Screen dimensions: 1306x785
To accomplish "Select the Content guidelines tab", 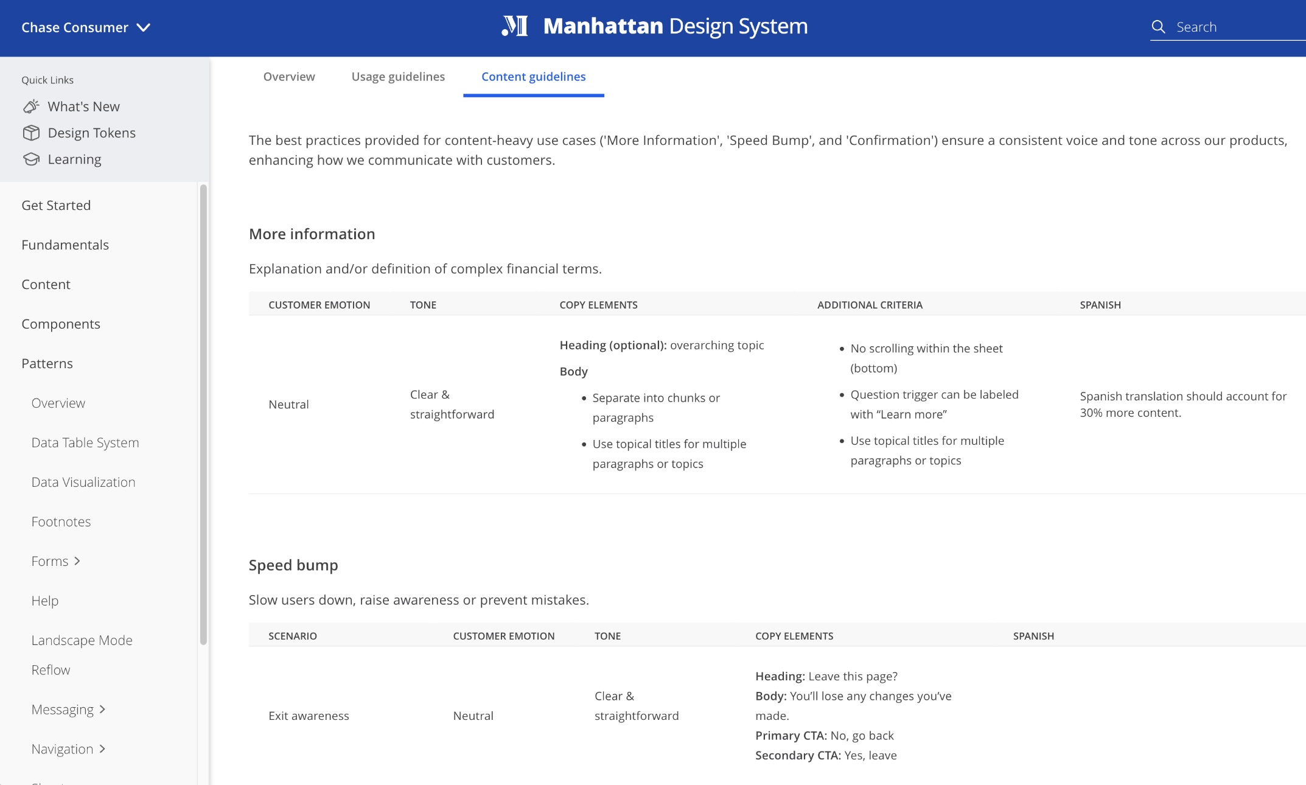I will click(x=533, y=77).
